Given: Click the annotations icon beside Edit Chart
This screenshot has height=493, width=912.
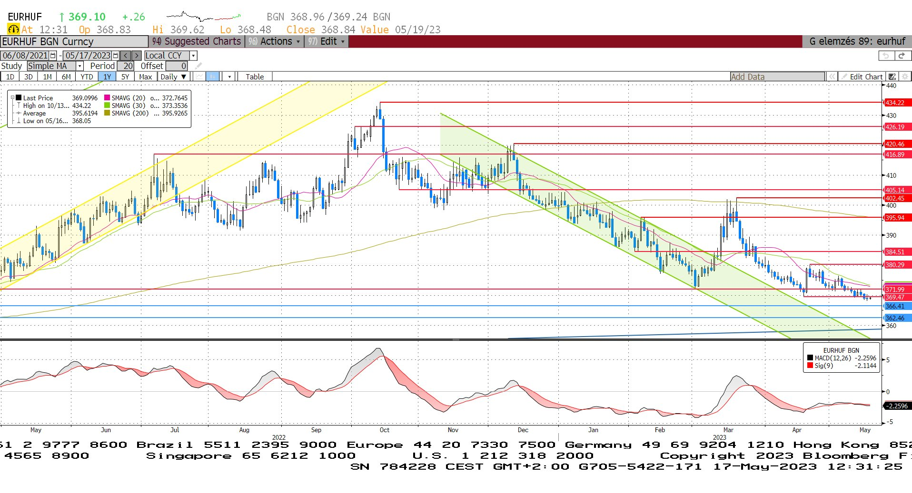Looking at the screenshot, I should (892, 77).
